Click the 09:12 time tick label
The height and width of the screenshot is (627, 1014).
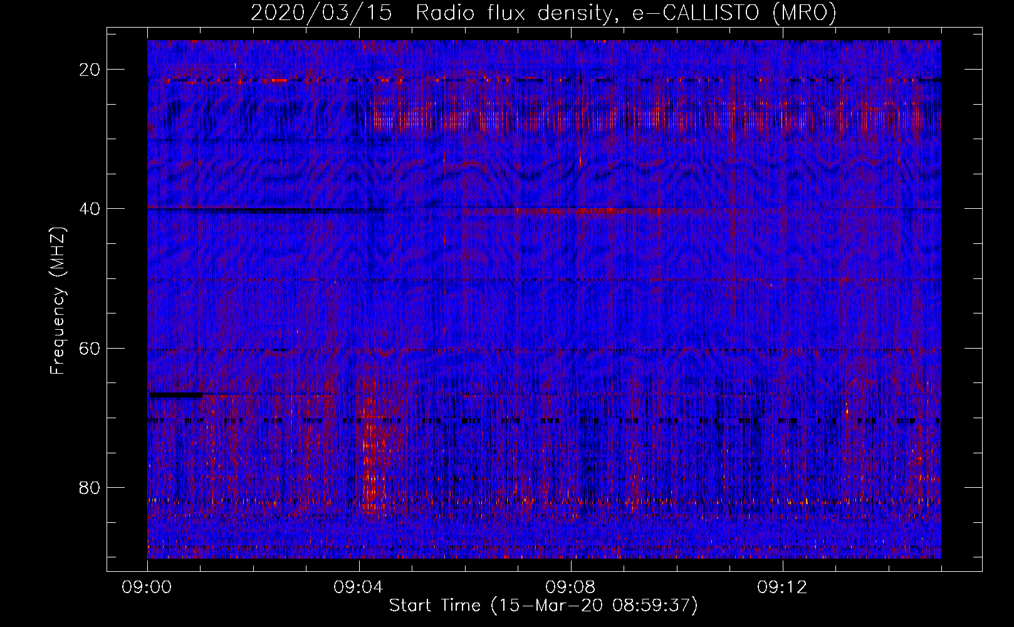pos(783,587)
